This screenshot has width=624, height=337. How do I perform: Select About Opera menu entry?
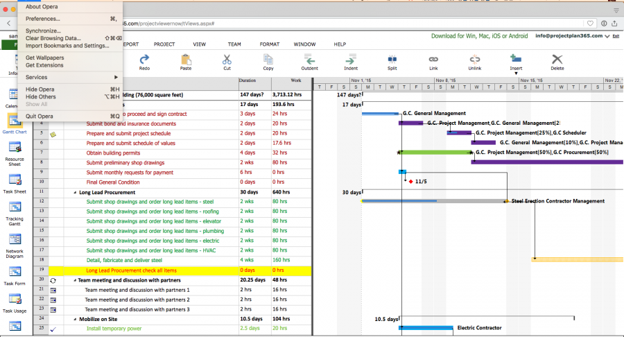tap(70, 7)
